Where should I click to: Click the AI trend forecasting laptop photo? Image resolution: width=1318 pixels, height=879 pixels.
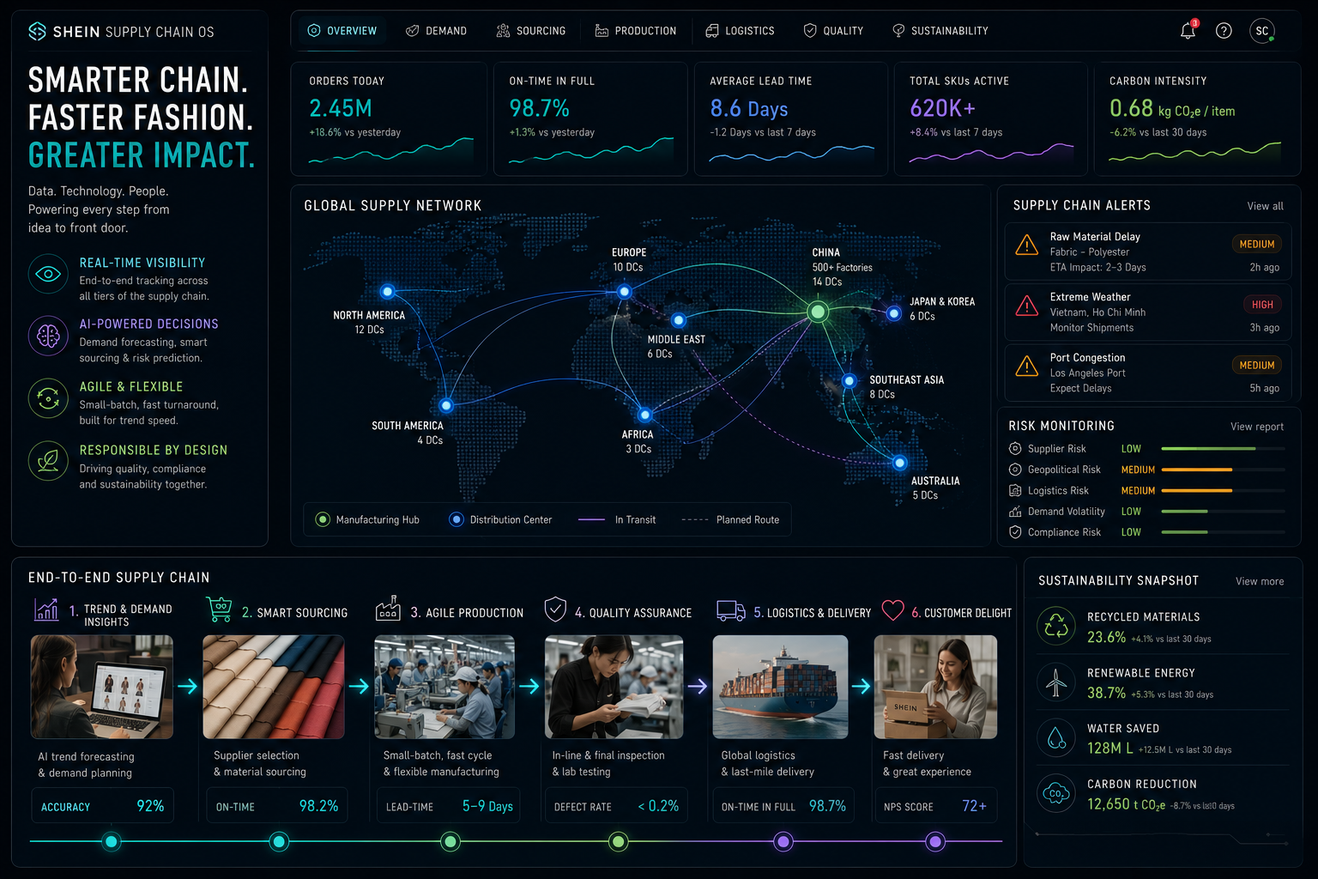102,687
